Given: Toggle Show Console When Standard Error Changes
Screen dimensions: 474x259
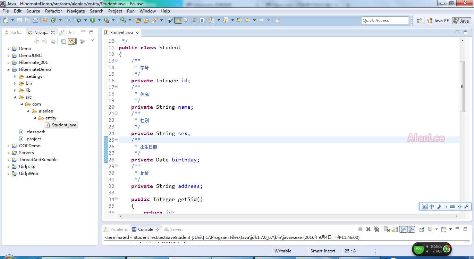Looking at the screenshot, I should tap(411, 229).
